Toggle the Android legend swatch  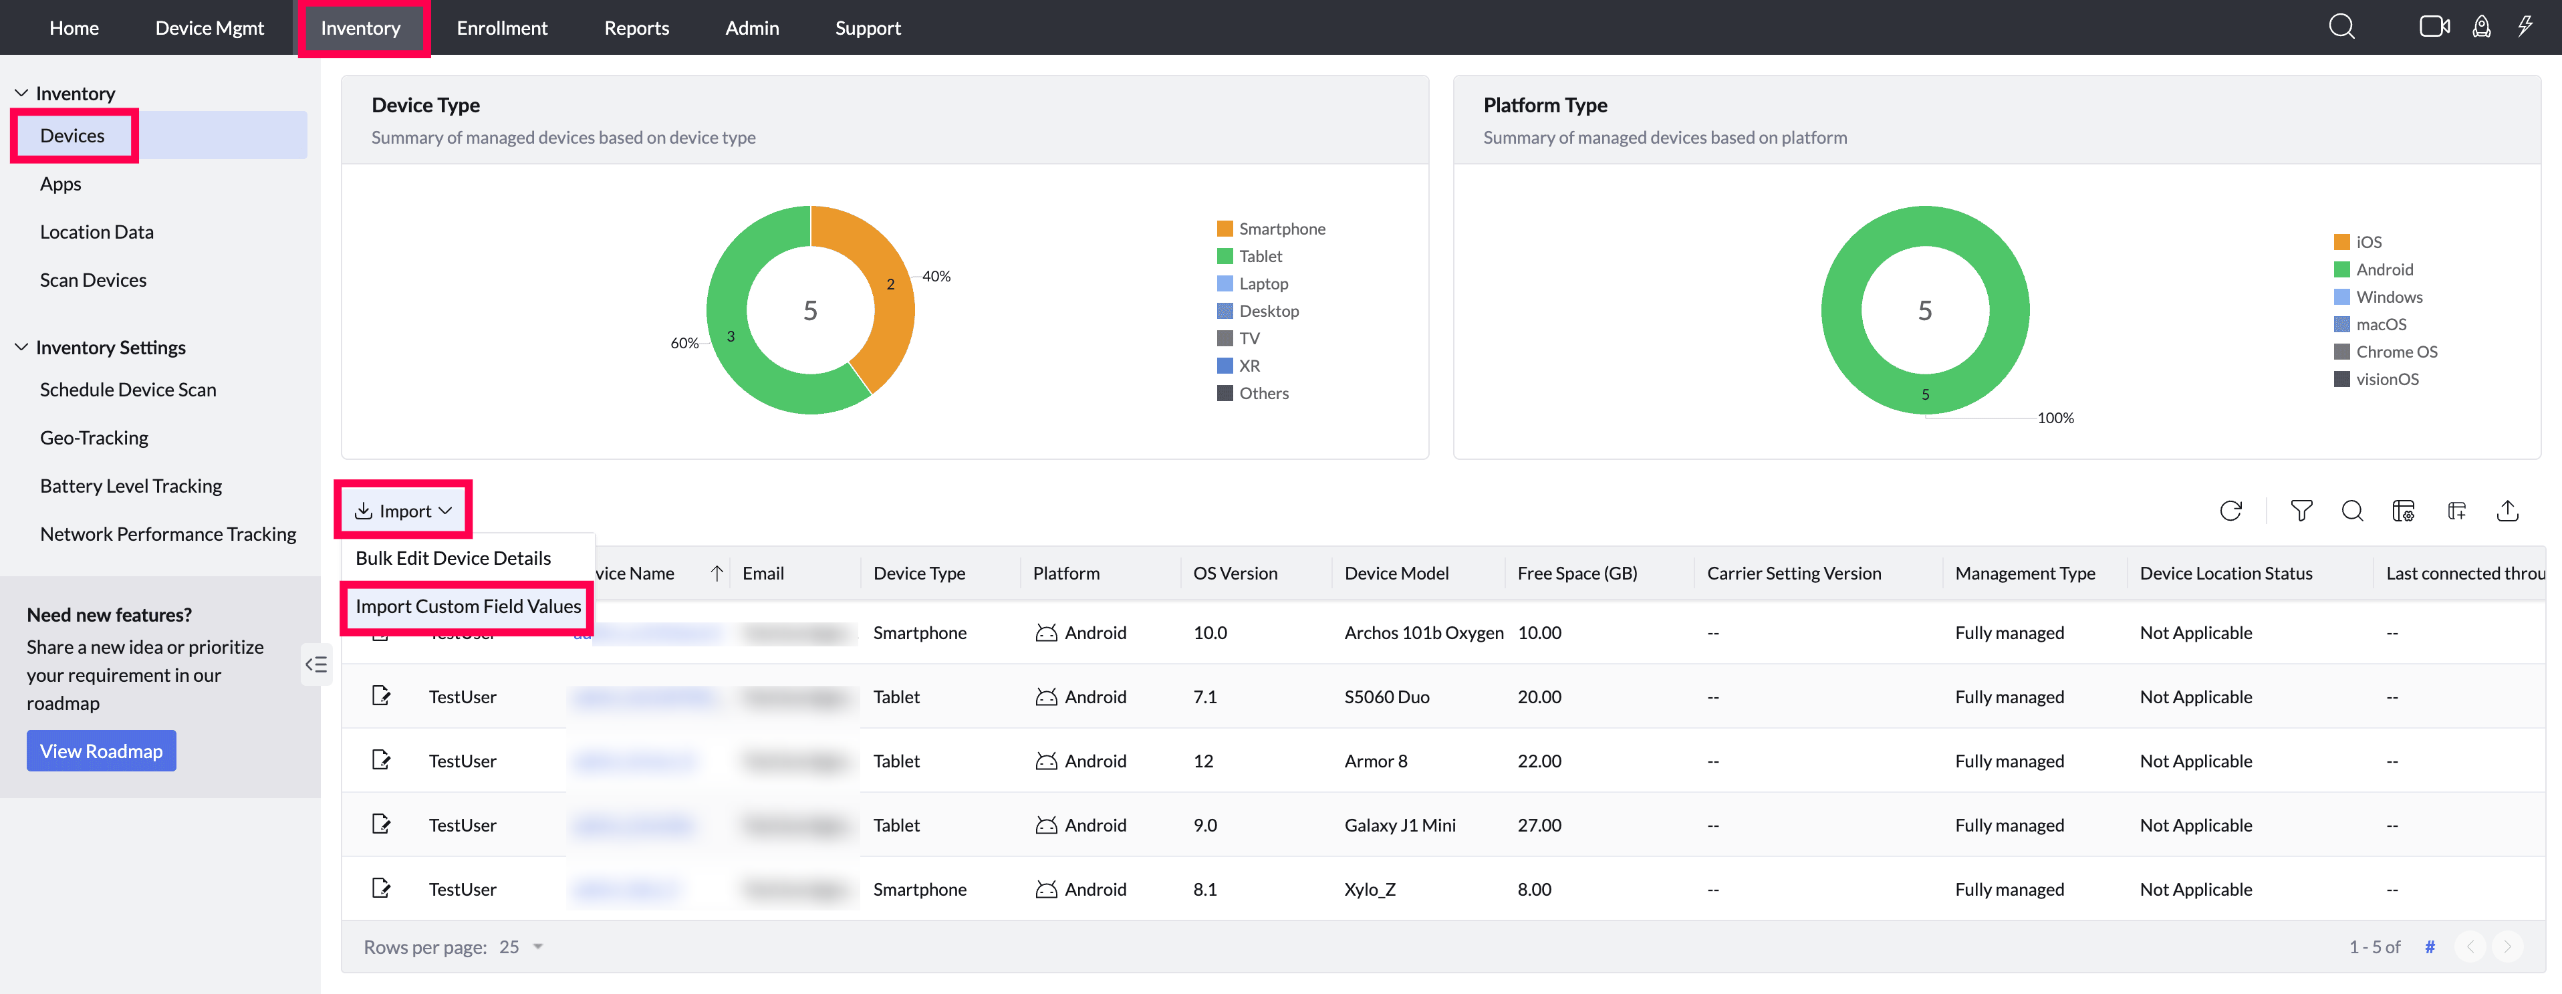coord(2342,269)
